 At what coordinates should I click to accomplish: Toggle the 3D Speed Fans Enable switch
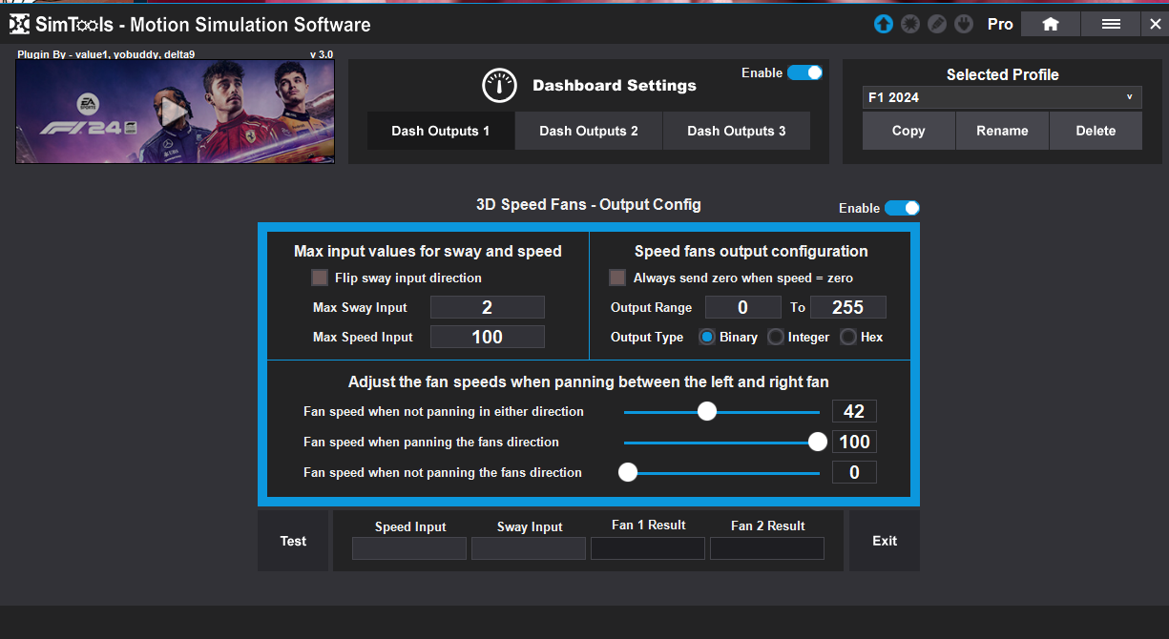(902, 208)
